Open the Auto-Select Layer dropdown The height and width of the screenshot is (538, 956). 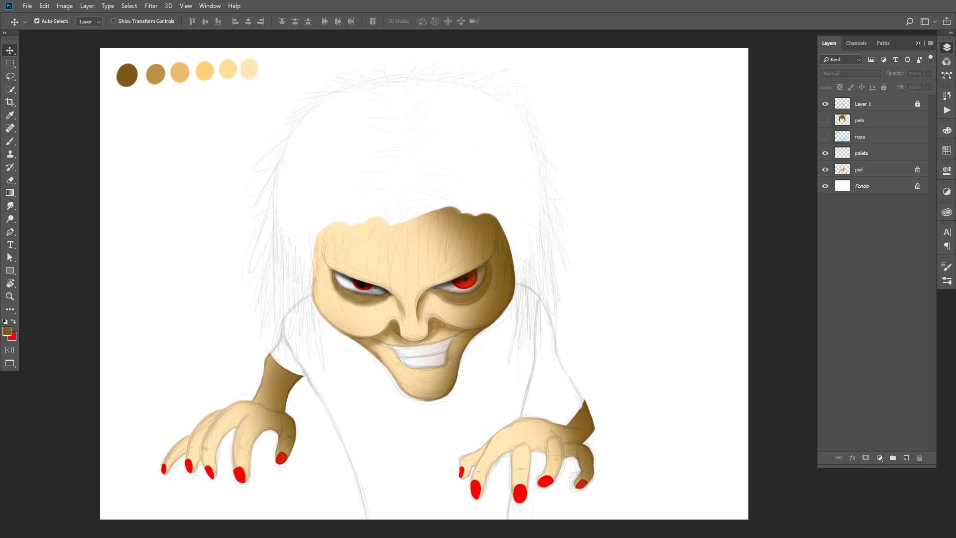[89, 21]
